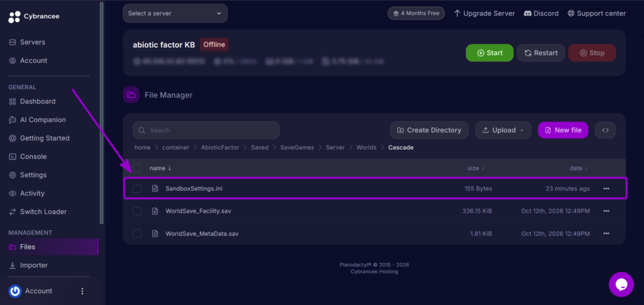Start the server

[x=489, y=53]
